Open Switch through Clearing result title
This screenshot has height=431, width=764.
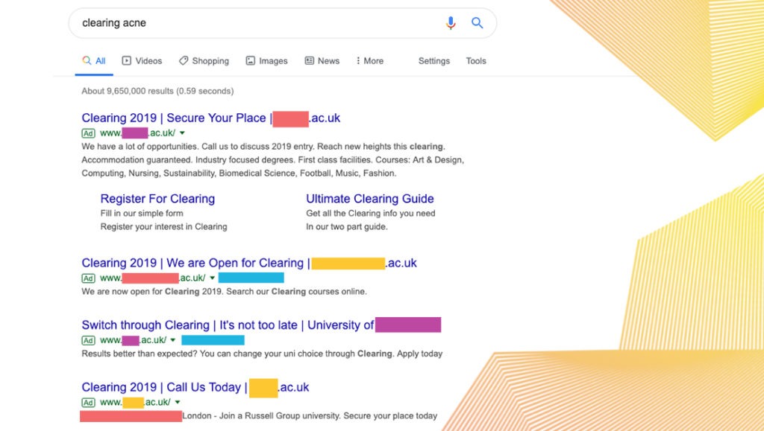[261, 325]
